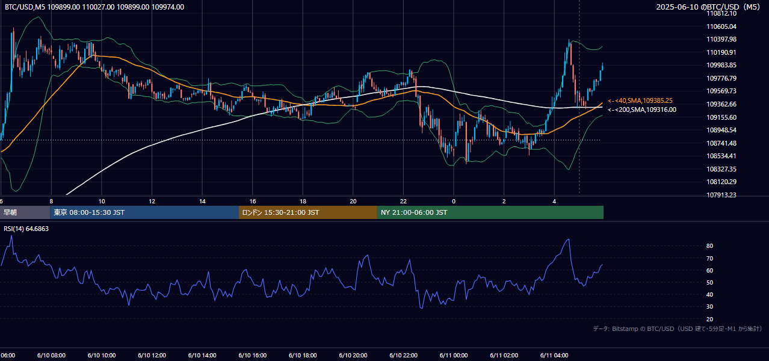Click the 6/10 12:00 date label
The width and height of the screenshot is (769, 361).
pos(152,355)
